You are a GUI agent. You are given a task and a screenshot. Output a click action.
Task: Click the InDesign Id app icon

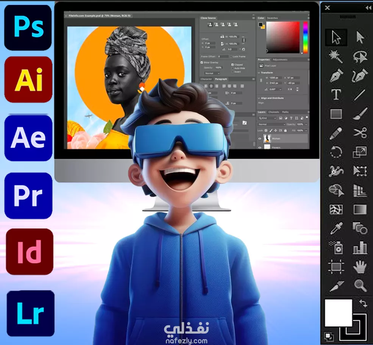pos(30,252)
